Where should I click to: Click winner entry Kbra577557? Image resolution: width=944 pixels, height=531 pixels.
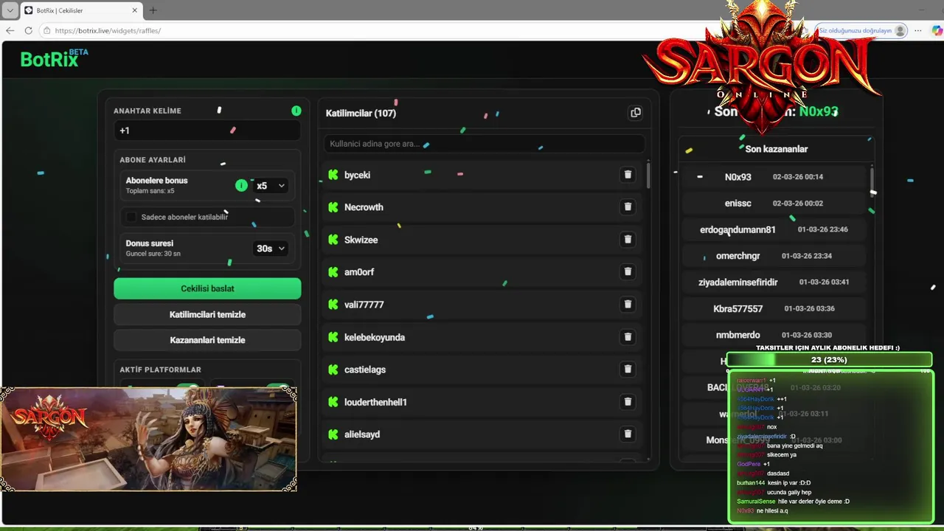[x=774, y=308]
